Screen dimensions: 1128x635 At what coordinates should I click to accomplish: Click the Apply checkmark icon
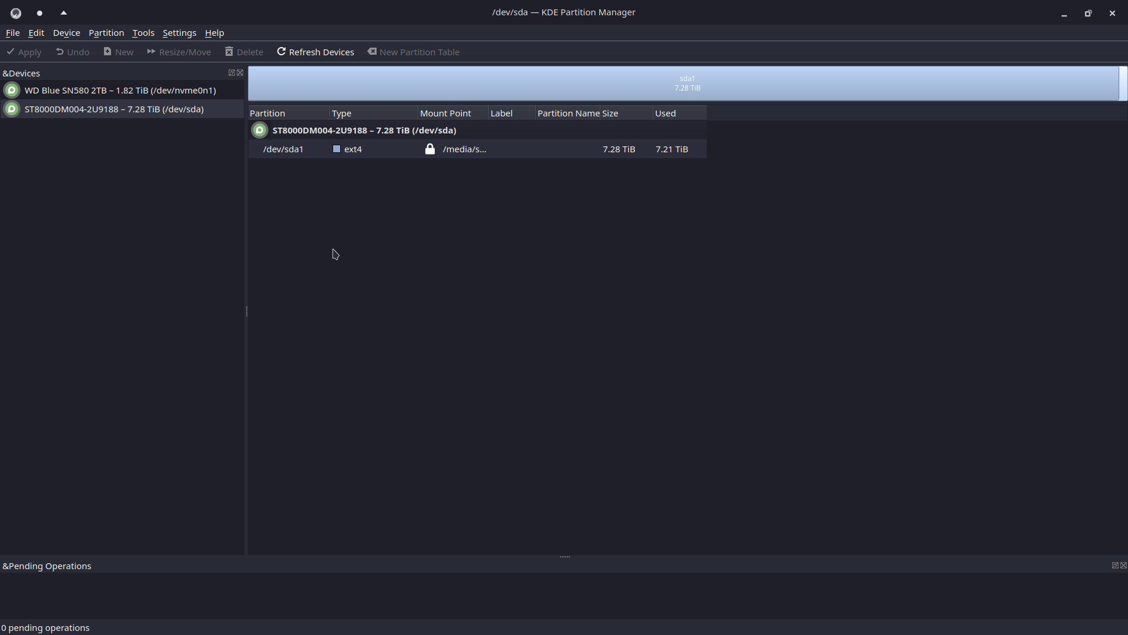11,52
